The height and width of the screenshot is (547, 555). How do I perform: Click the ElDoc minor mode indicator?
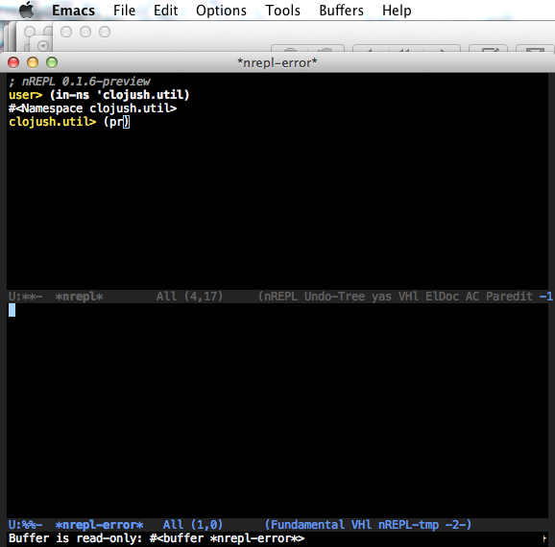point(442,297)
